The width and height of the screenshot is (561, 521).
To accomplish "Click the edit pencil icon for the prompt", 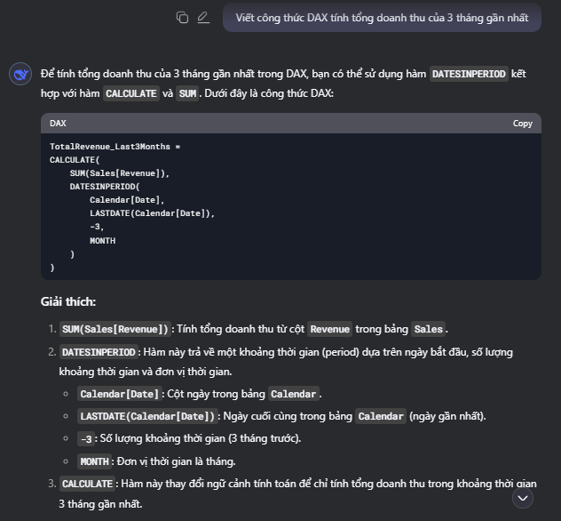I will 203,17.
